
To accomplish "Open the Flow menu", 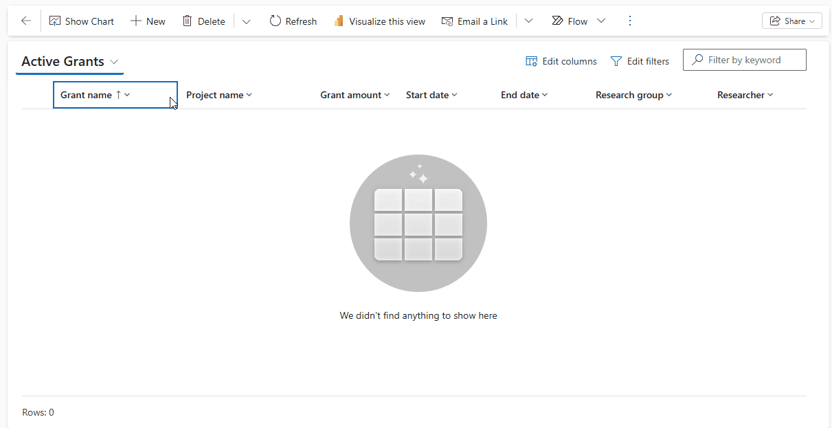I will 578,21.
